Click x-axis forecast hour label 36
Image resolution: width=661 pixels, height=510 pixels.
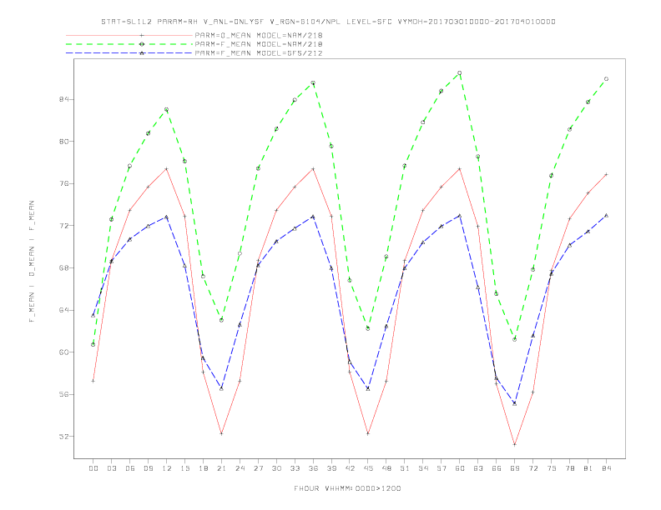pos(313,468)
